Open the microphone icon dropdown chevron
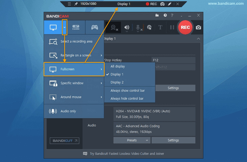The height and width of the screenshot is (162, 247). tap(138, 32)
